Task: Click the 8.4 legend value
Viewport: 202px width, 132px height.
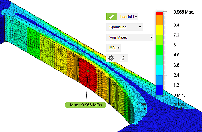Action: pyautogui.click(x=176, y=25)
